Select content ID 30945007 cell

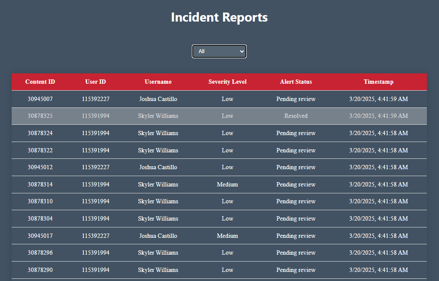(40, 99)
